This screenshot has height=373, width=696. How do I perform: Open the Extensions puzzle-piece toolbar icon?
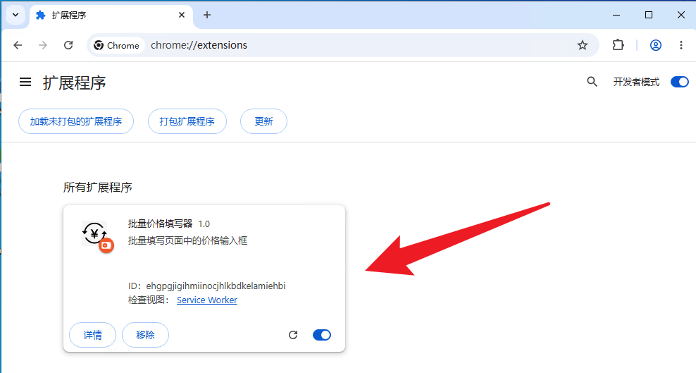[618, 45]
